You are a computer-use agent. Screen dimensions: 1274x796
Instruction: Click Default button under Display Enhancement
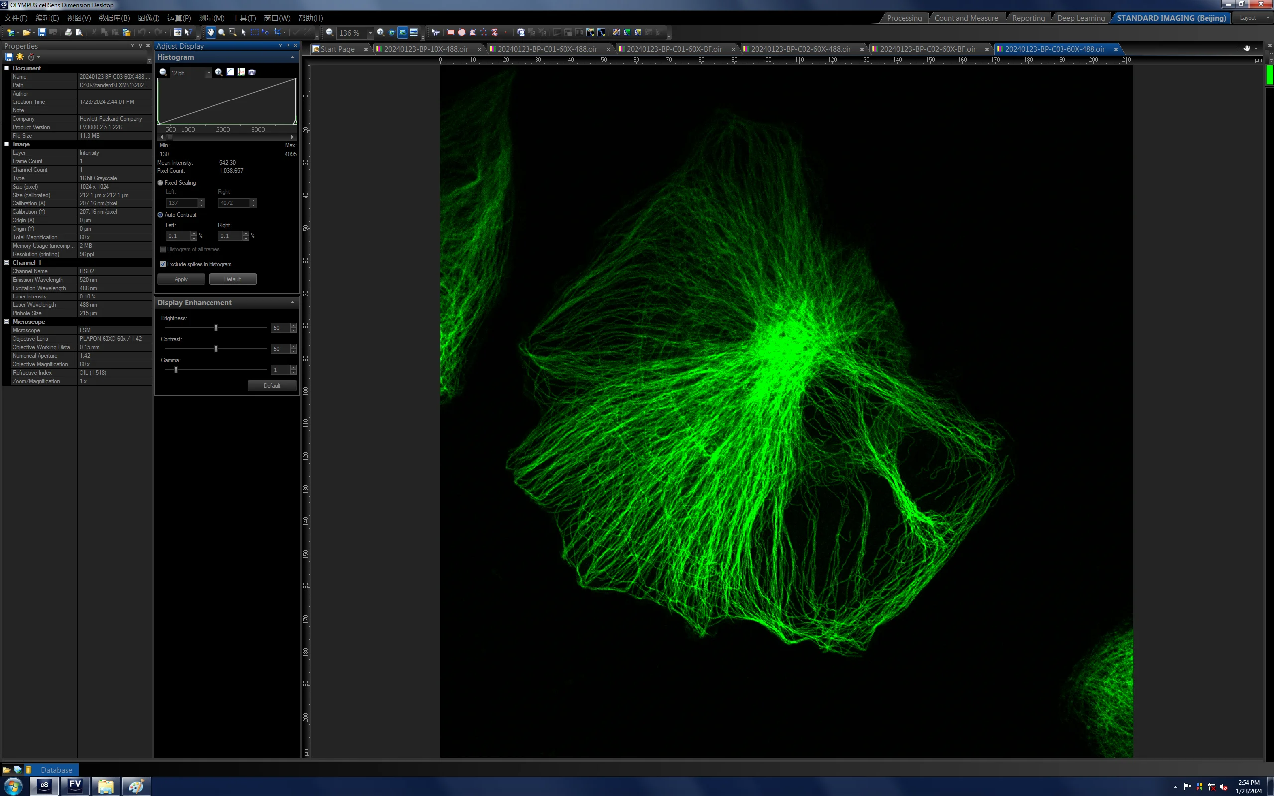click(272, 386)
